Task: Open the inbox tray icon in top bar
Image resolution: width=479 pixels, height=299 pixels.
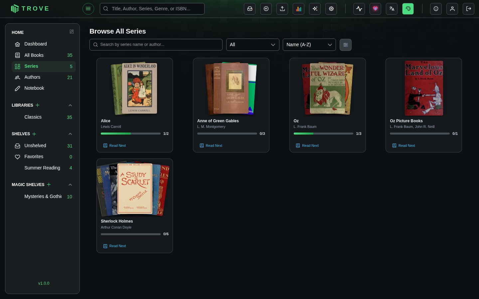Action: 249,9
